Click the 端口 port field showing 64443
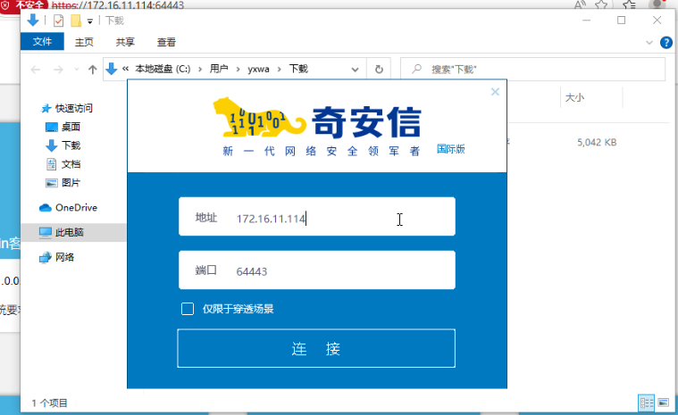Image resolution: width=678 pixels, height=415 pixels. [317, 270]
